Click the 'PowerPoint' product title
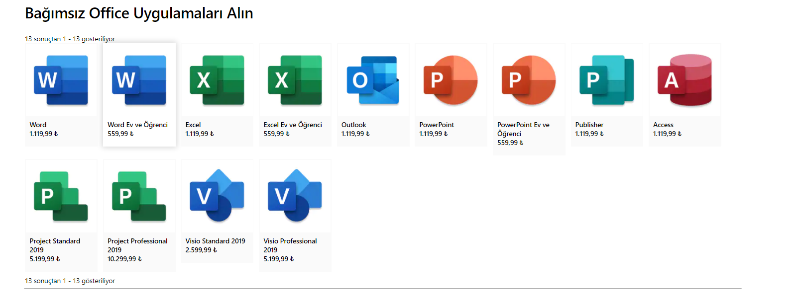Viewport: 792px width, 303px height. [437, 125]
